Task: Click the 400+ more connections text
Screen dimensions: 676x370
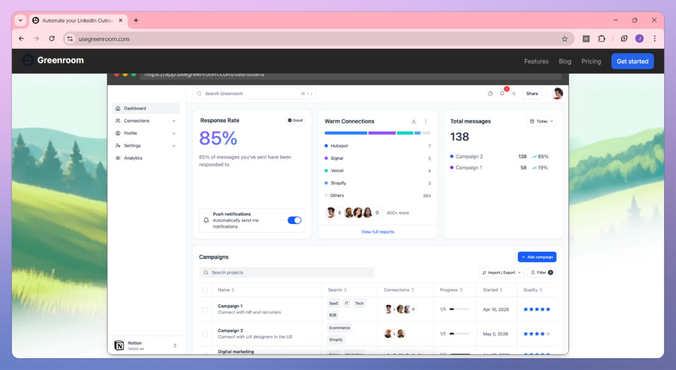Action: click(x=398, y=213)
